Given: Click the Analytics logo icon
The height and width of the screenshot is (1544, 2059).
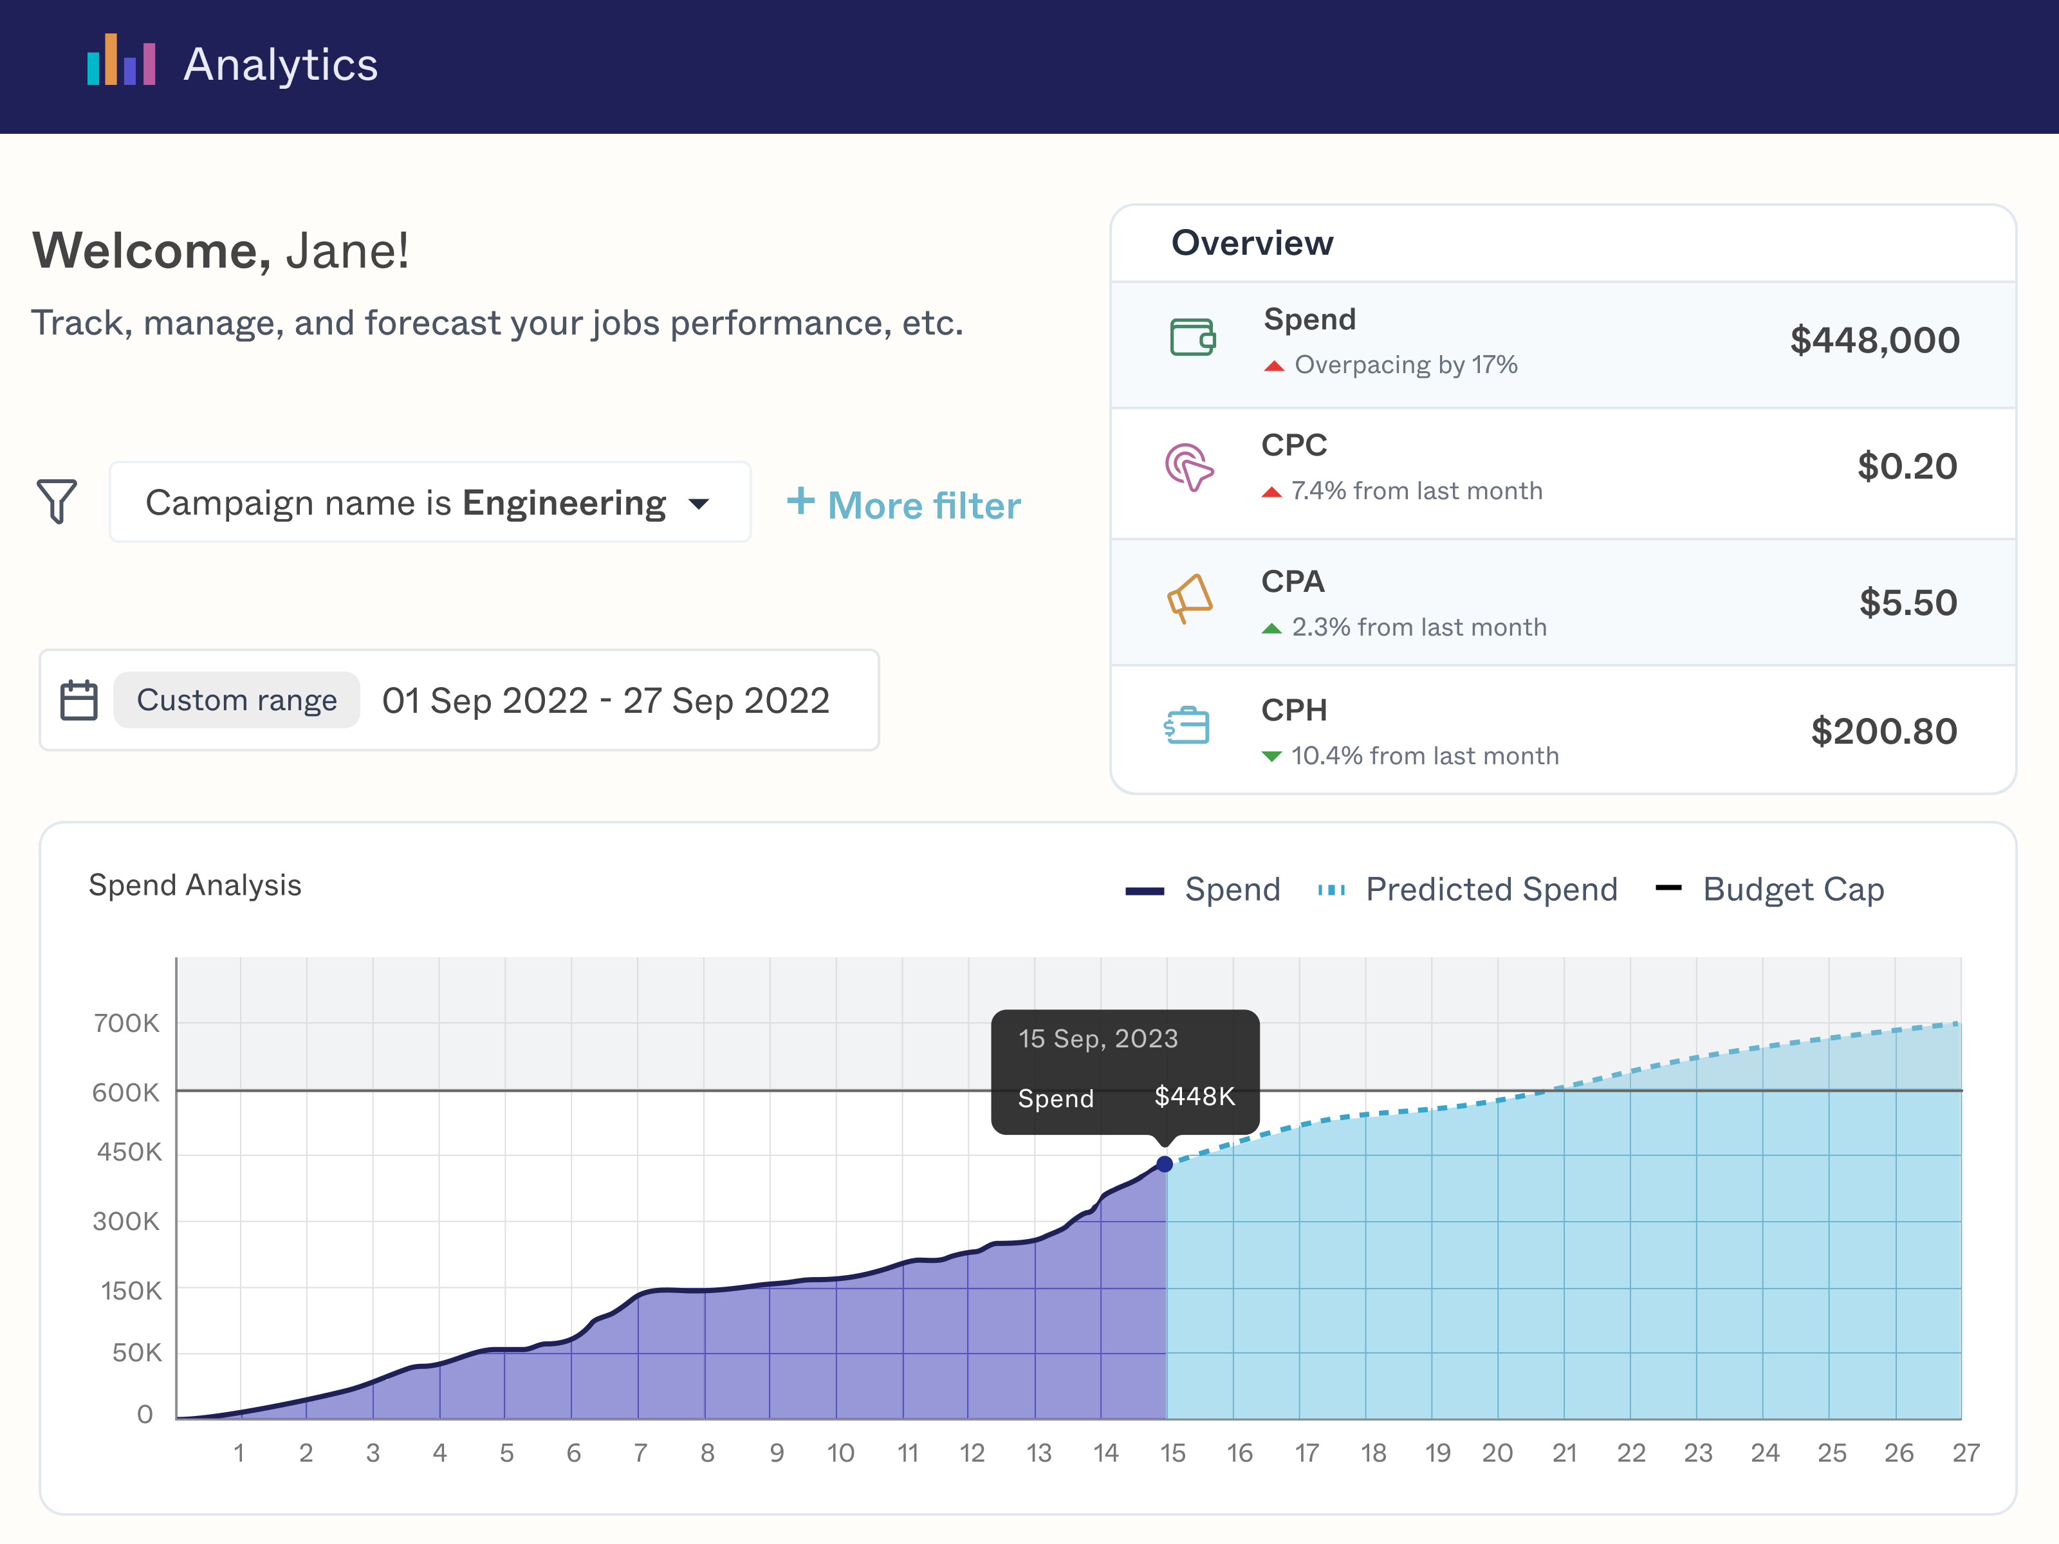Looking at the screenshot, I should click(x=122, y=64).
